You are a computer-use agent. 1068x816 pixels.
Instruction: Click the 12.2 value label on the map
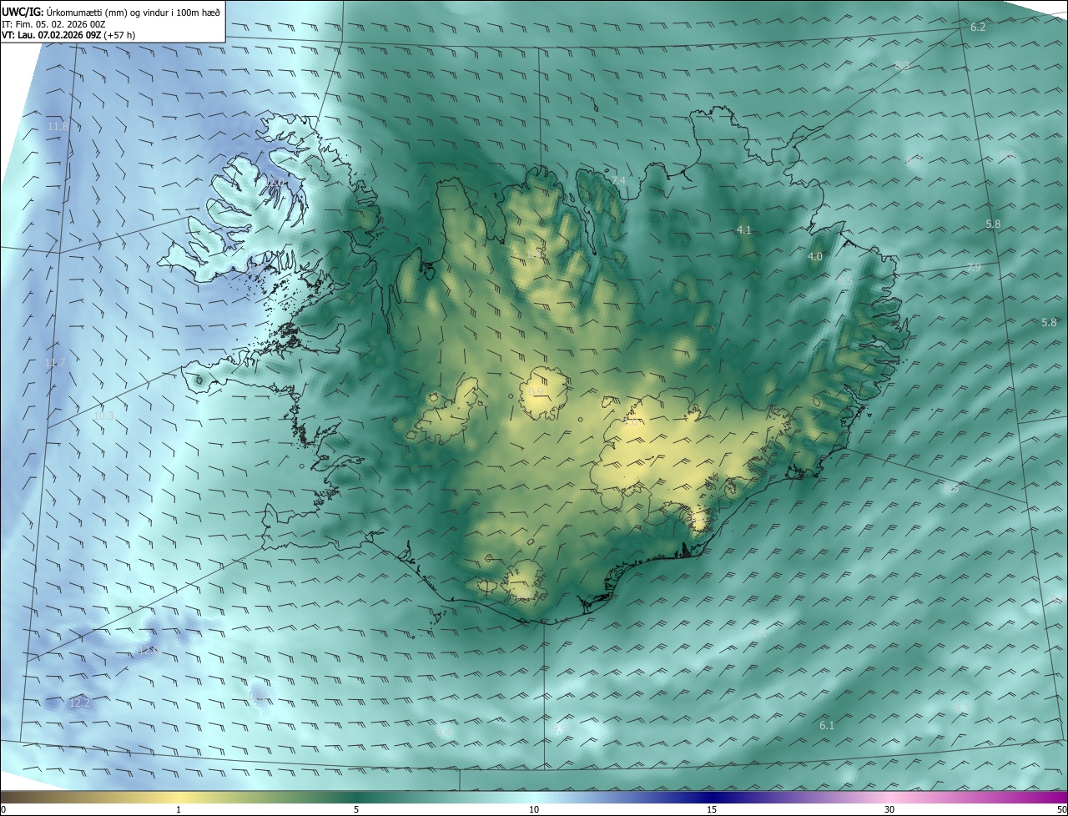click(x=79, y=703)
